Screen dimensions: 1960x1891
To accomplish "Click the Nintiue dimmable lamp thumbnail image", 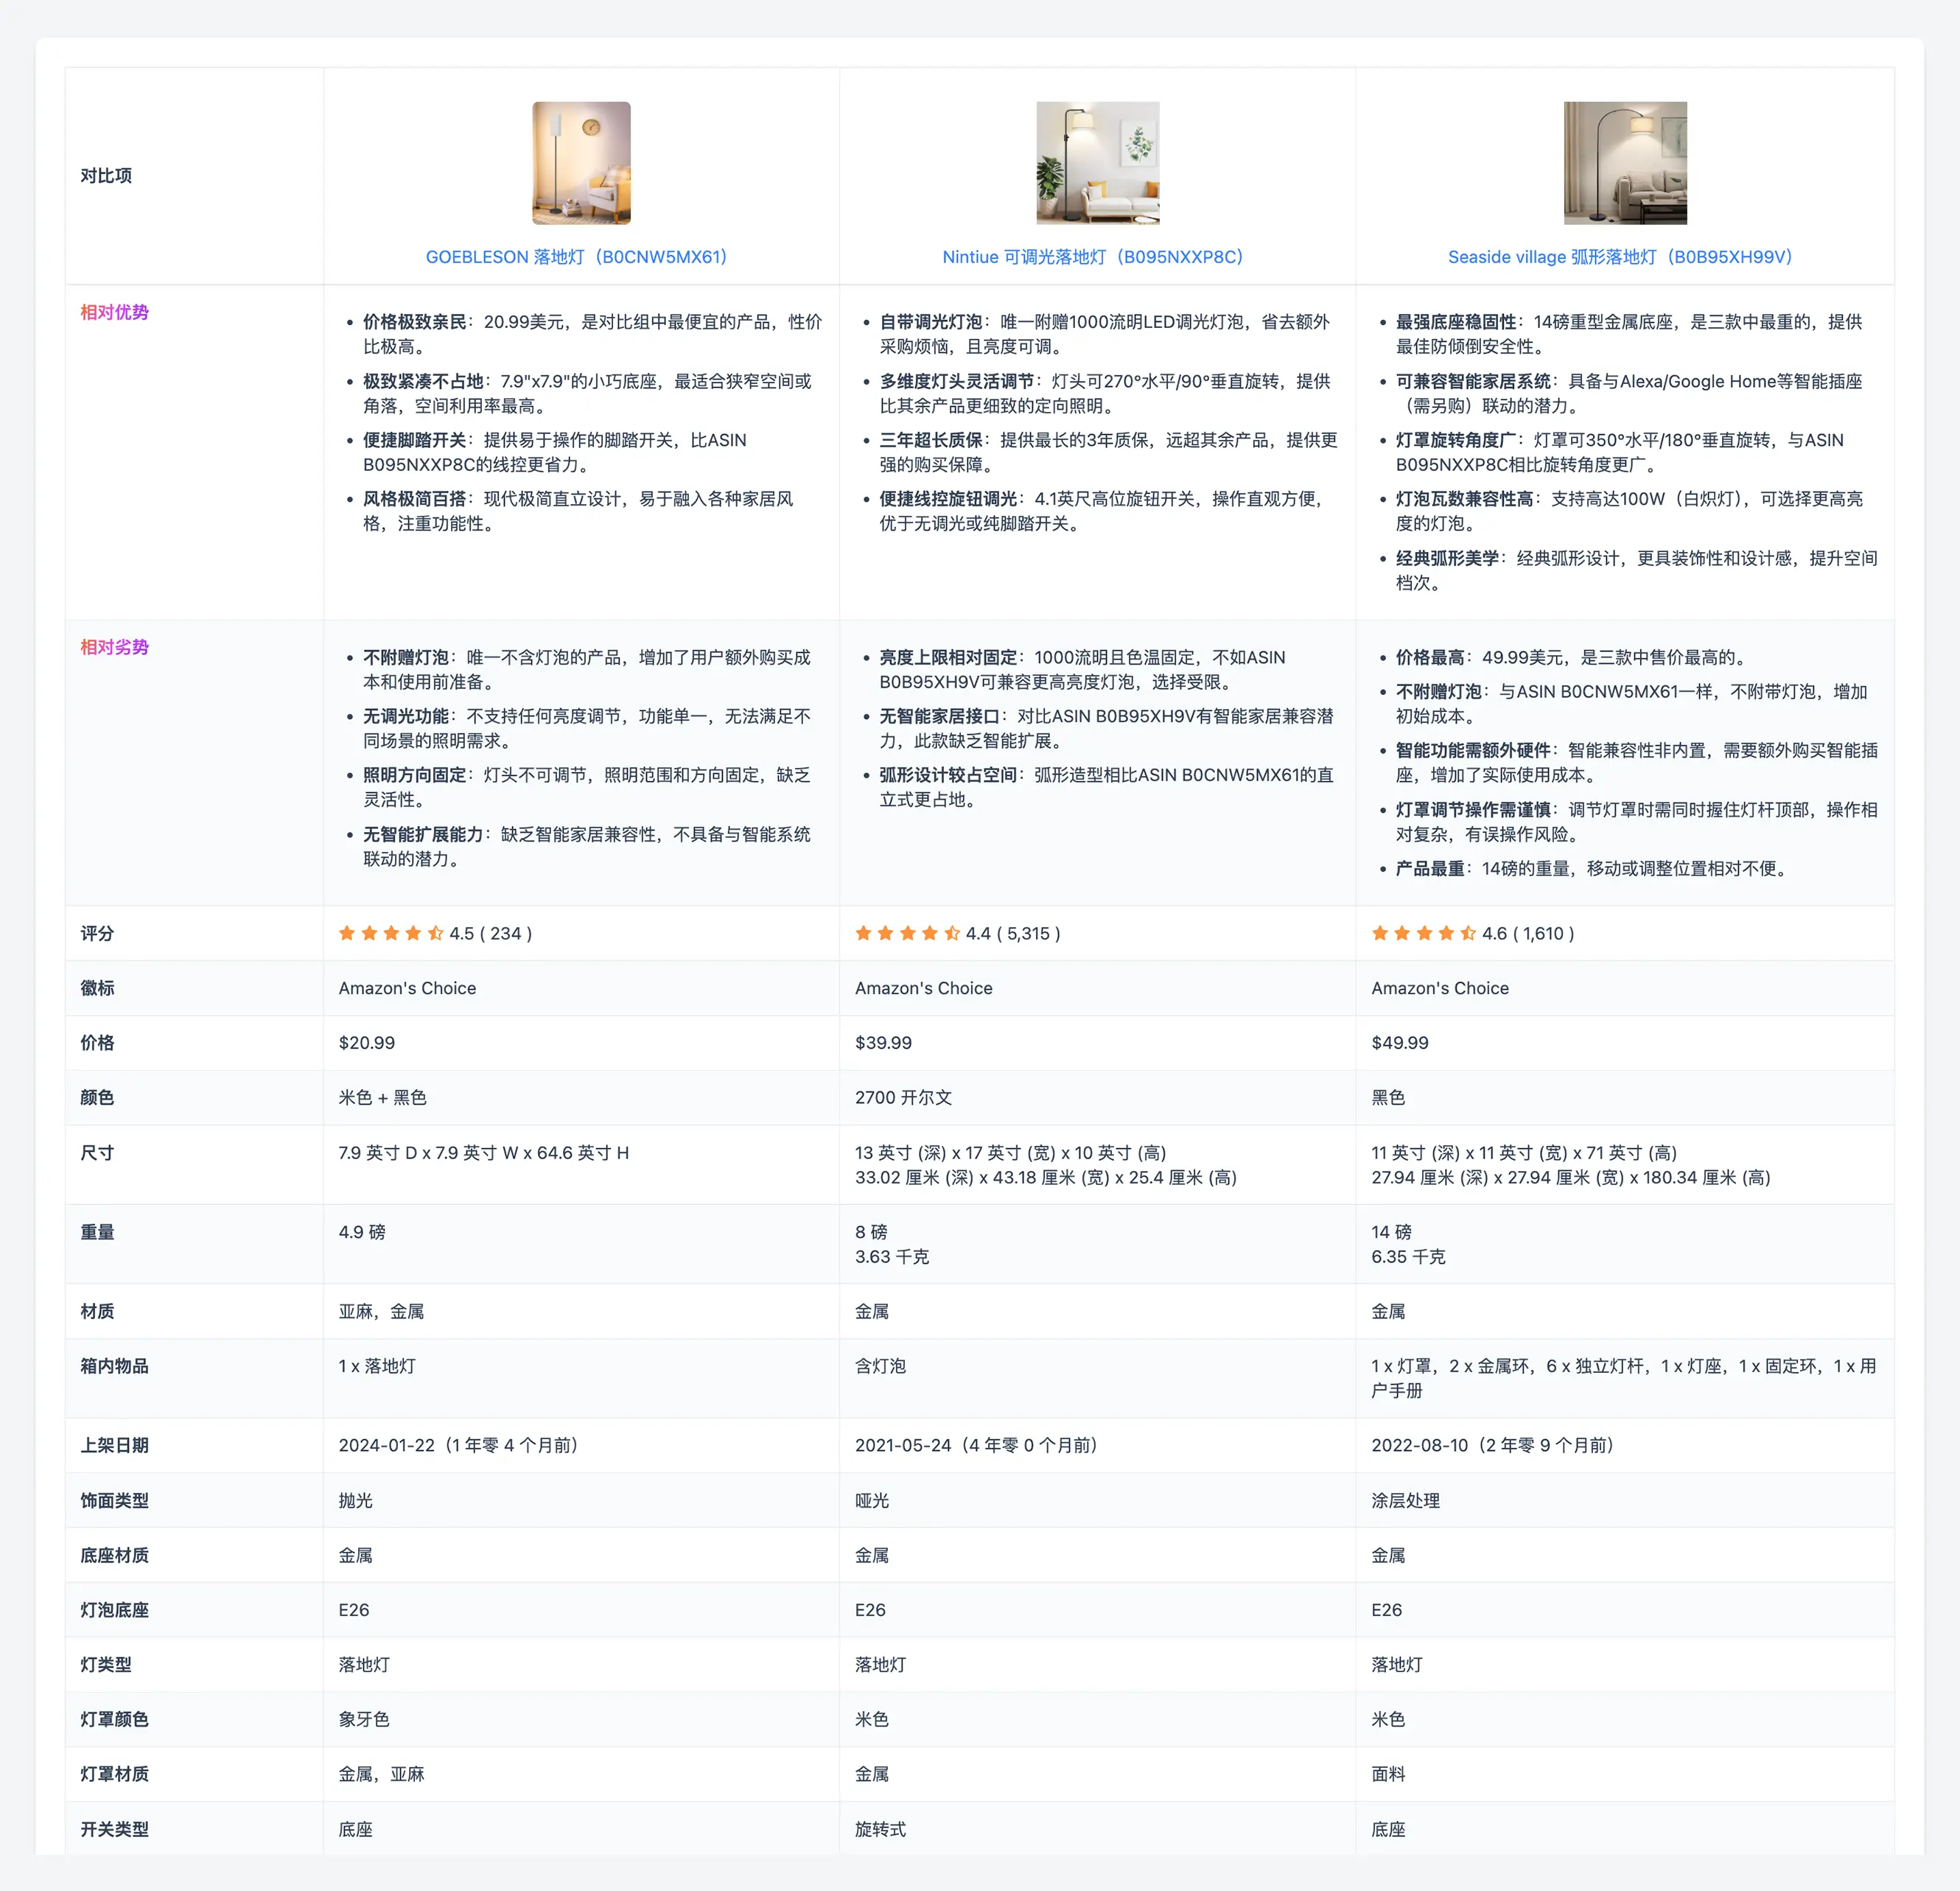I will pos(1097,163).
